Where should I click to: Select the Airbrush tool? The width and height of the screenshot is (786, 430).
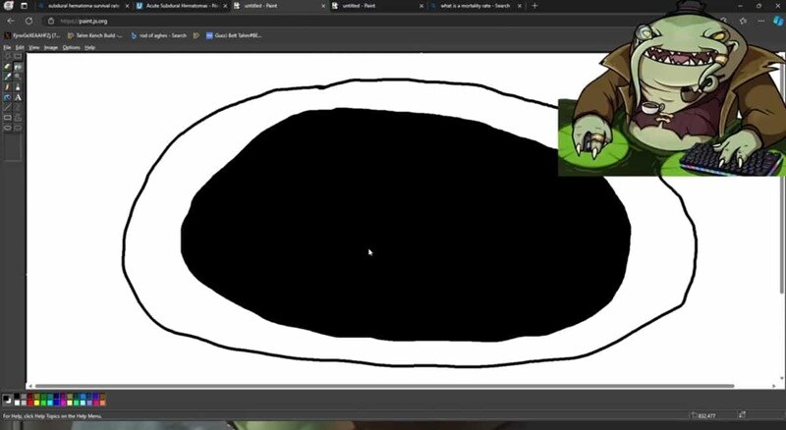[8, 97]
